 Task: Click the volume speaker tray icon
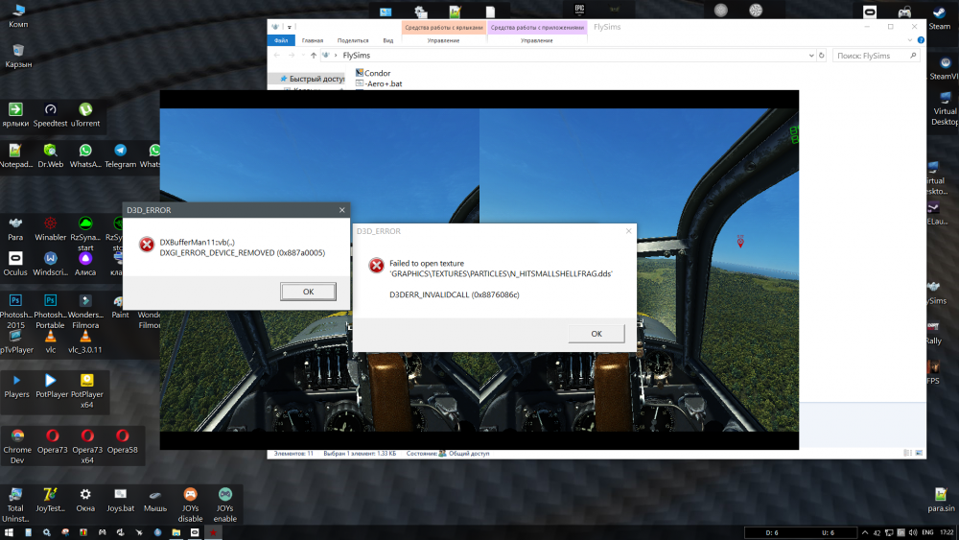tap(913, 532)
